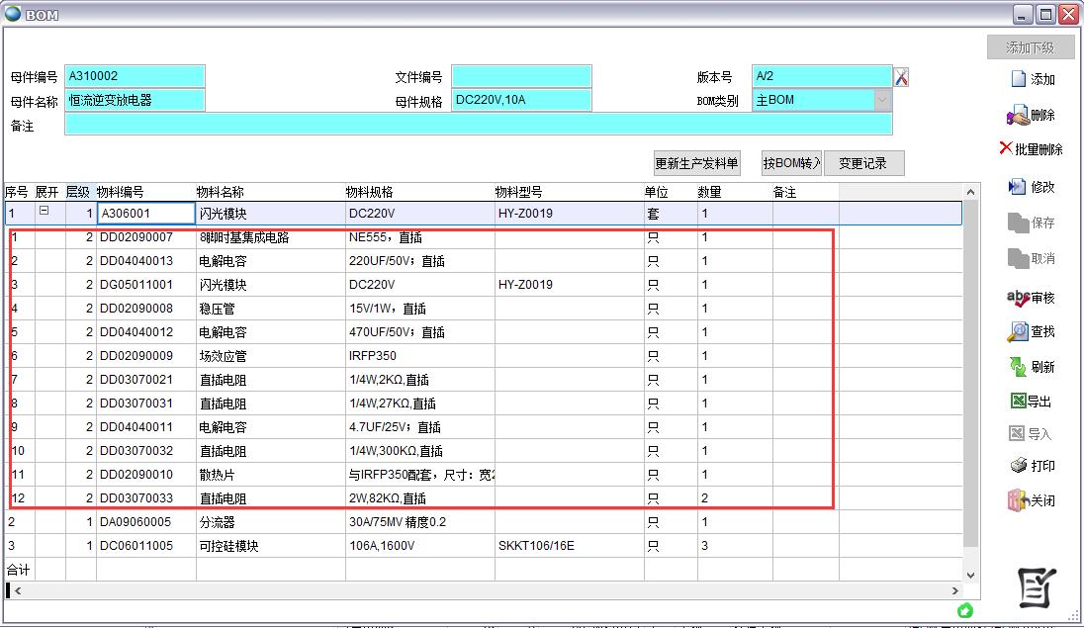Export data using 导出 Excel icon

pos(1032,402)
